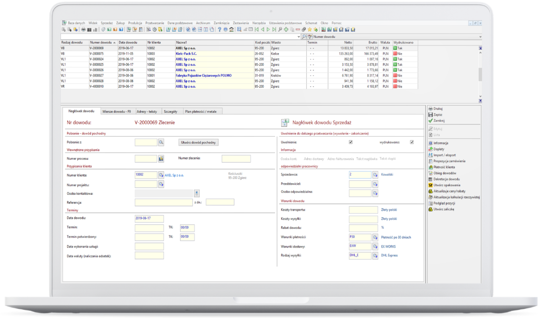Screen dimensions: 542x318
Task: Click into the Referencja input field
Action: 164,202
